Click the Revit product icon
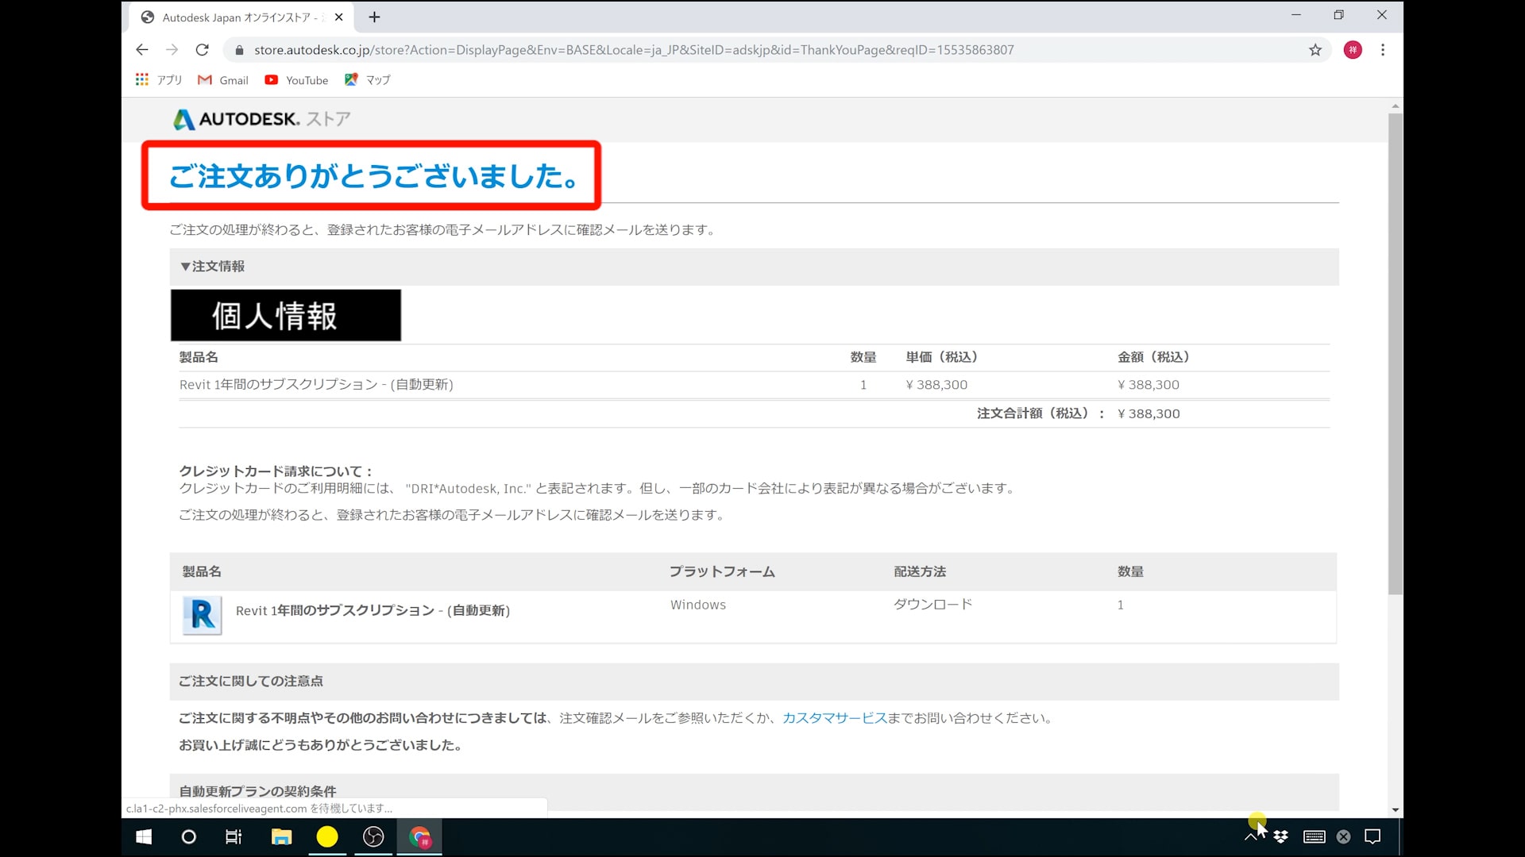 pos(202,615)
